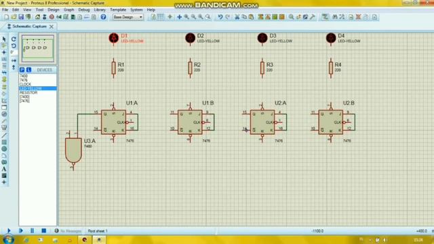Open the Design menu
The height and width of the screenshot is (244, 434).
pos(54,9)
